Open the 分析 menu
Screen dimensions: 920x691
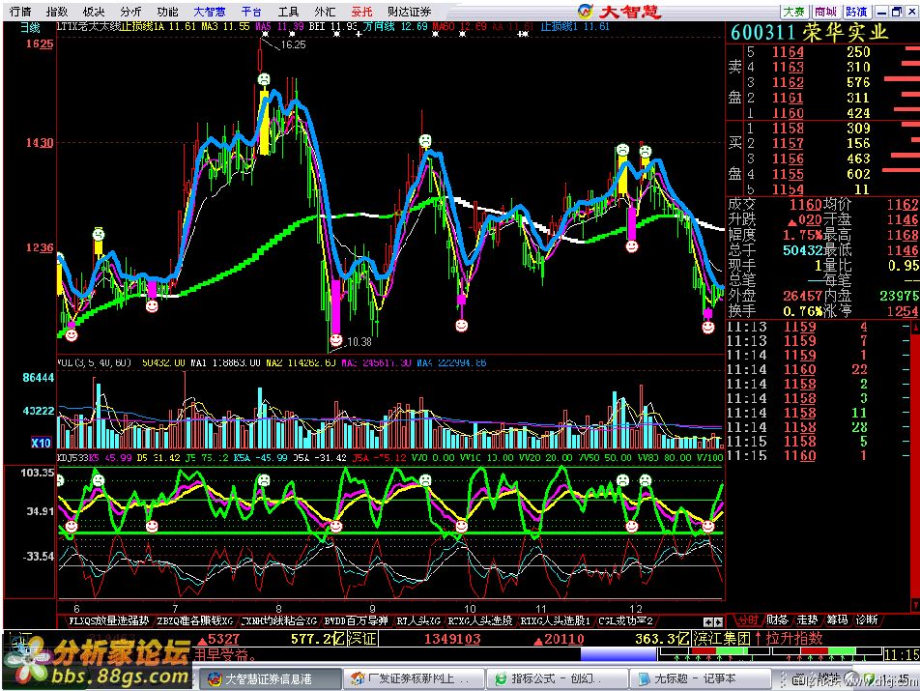click(130, 12)
